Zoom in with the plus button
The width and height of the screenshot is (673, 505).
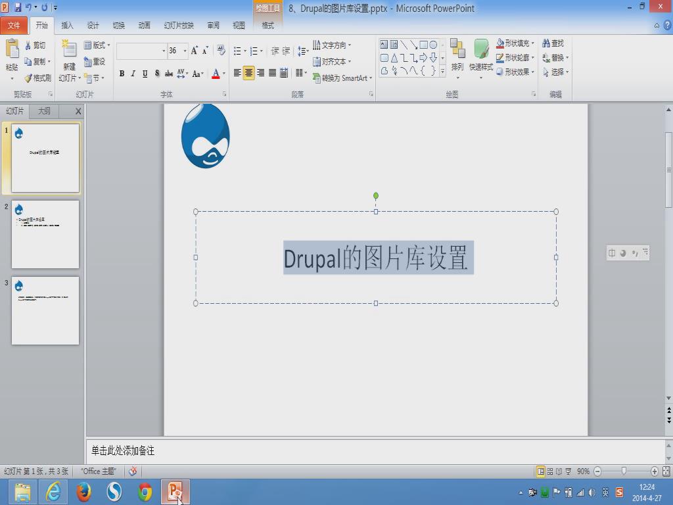coord(654,471)
